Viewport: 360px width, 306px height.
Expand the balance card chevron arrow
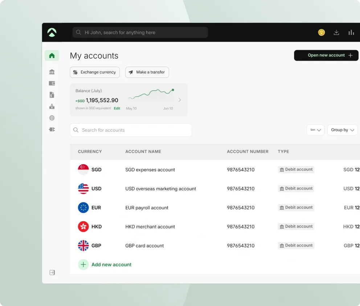pyautogui.click(x=180, y=100)
